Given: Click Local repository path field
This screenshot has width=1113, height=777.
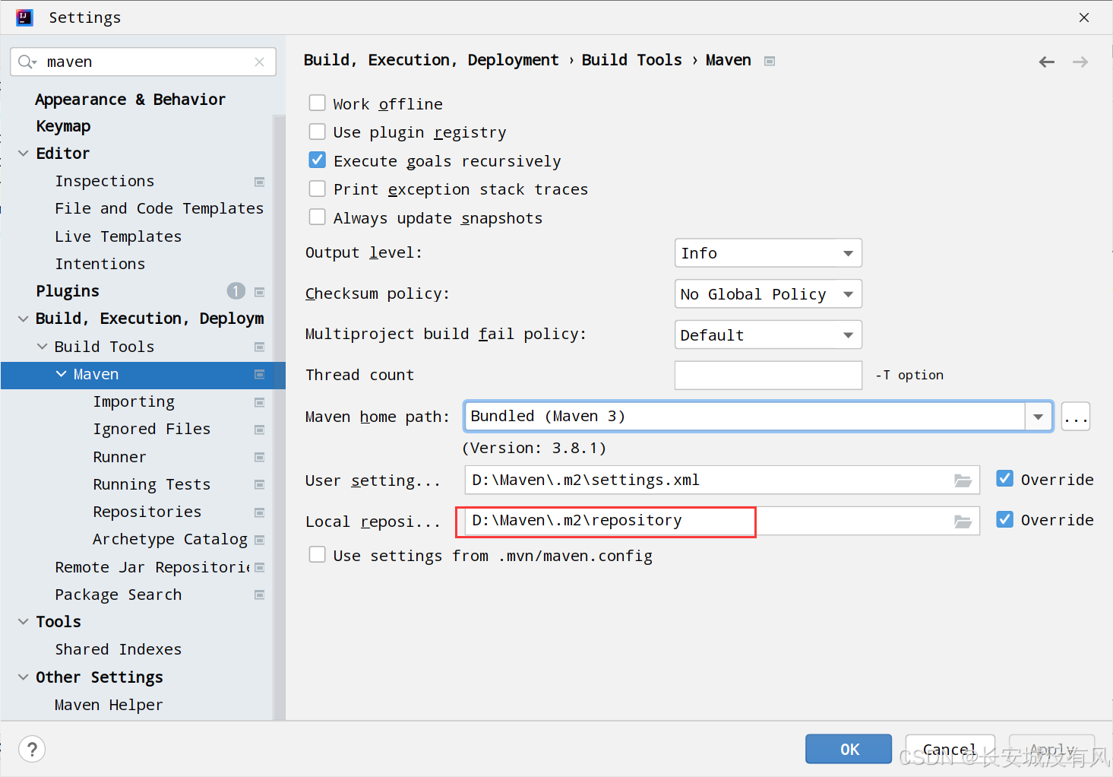Looking at the screenshot, I should pos(722,521).
